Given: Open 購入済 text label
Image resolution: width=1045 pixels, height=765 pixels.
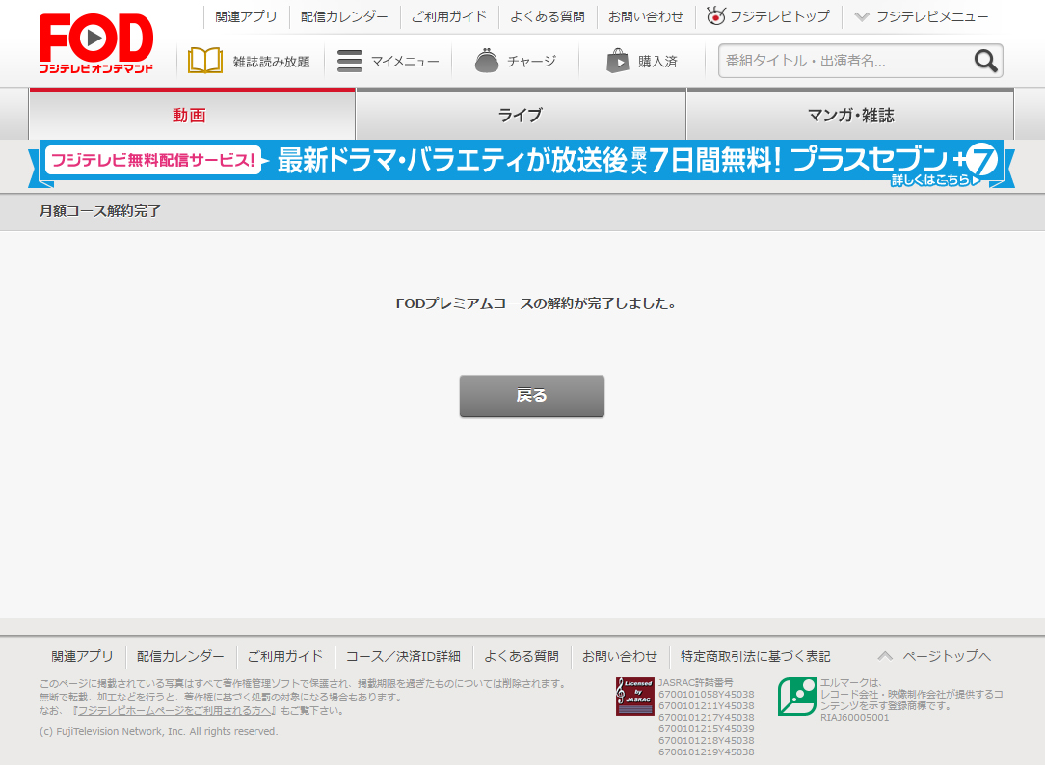Looking at the screenshot, I should 657,62.
